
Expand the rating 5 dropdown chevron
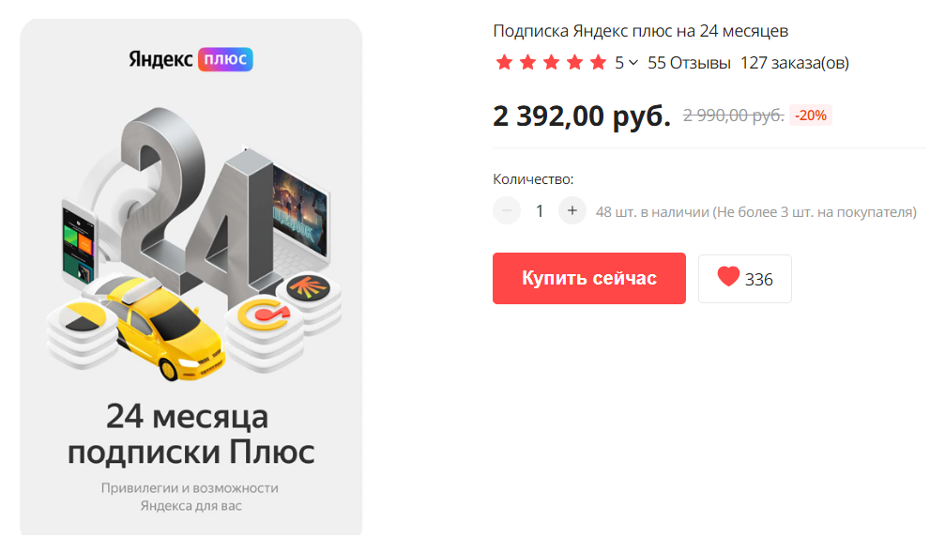click(x=633, y=63)
